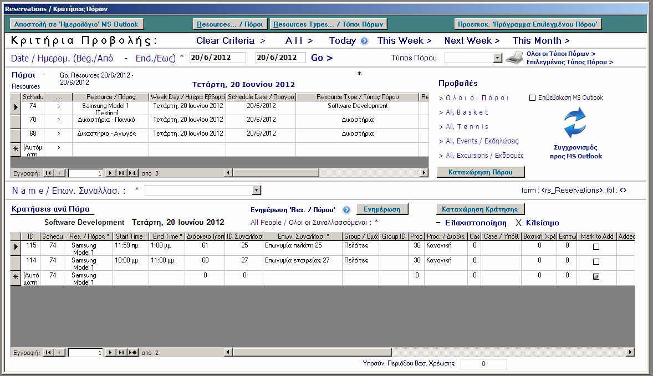653x376 pixels.
Task: Click Ελαχιστοποίηση minimize link
Action: coord(471,223)
